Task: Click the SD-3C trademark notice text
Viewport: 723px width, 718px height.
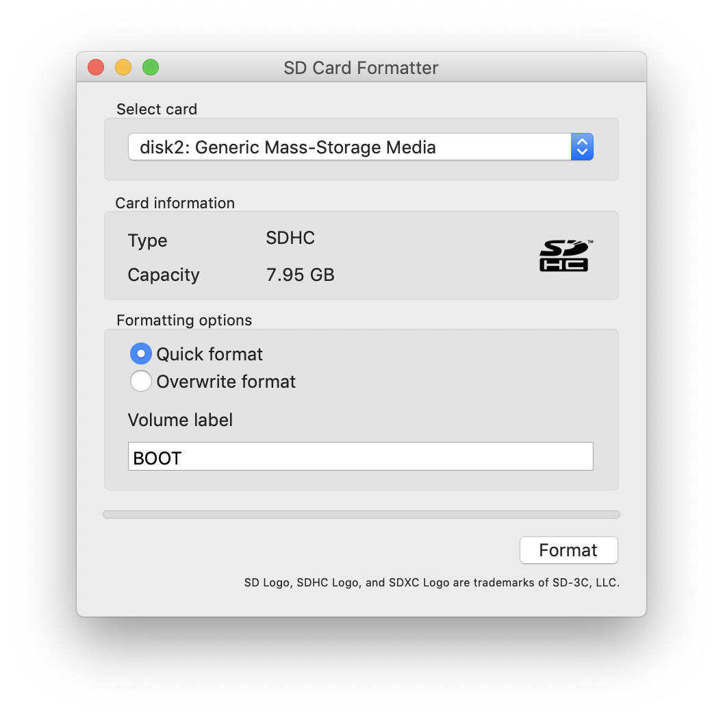Action: pyautogui.click(x=432, y=582)
